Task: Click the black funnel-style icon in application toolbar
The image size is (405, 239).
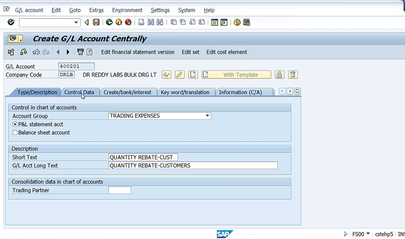Action: (x=80, y=52)
